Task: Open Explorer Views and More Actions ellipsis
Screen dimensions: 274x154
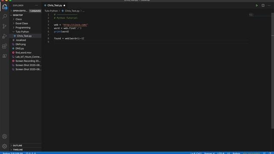Action: point(36,6)
